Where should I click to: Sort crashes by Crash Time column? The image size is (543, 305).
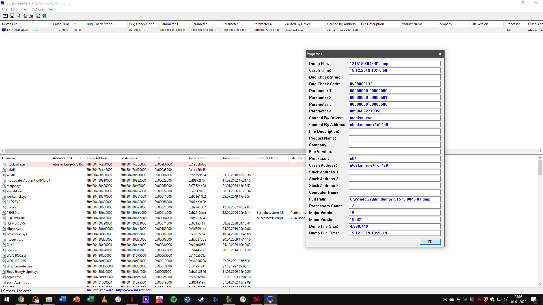point(61,24)
